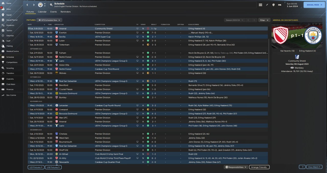Image resolution: width=327 pixels, height=173 pixels.
Task: Switch to the Calendar tab
Action: click(42, 12)
